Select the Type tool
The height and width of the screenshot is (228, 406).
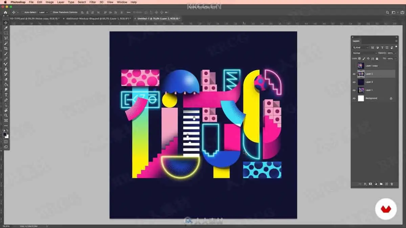pyautogui.click(x=6, y=95)
